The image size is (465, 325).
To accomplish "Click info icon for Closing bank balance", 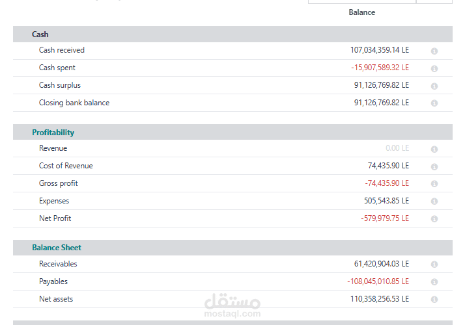I will [x=434, y=103].
